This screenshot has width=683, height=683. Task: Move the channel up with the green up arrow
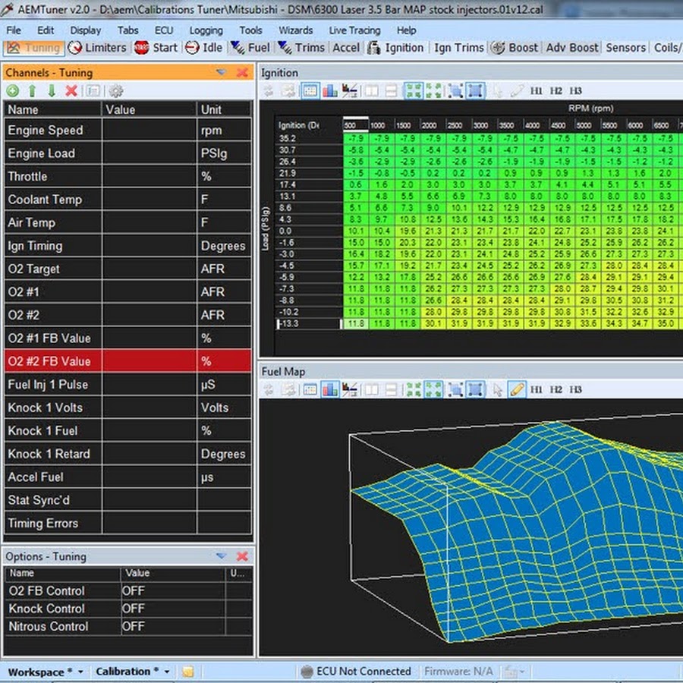pos(32,90)
